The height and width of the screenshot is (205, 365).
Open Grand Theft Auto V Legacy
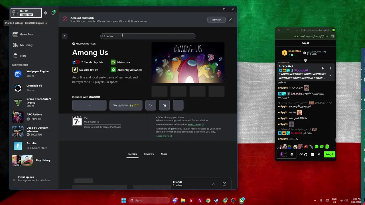[x=34, y=102]
